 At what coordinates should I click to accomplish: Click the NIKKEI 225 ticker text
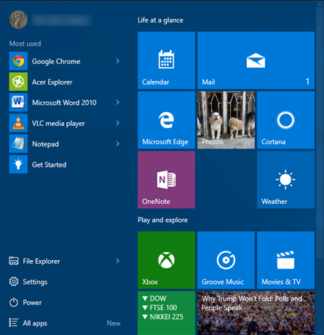pyautogui.click(x=167, y=317)
